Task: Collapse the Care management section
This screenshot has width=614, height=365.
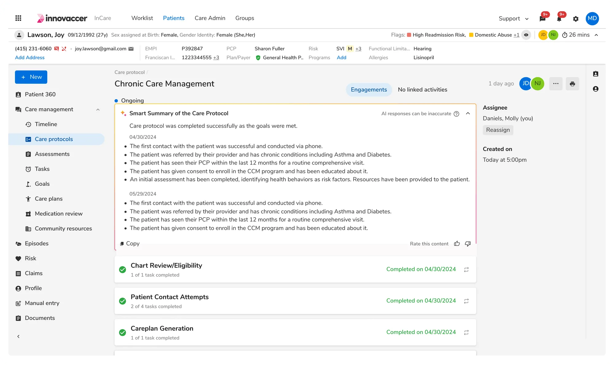Action: point(98,109)
